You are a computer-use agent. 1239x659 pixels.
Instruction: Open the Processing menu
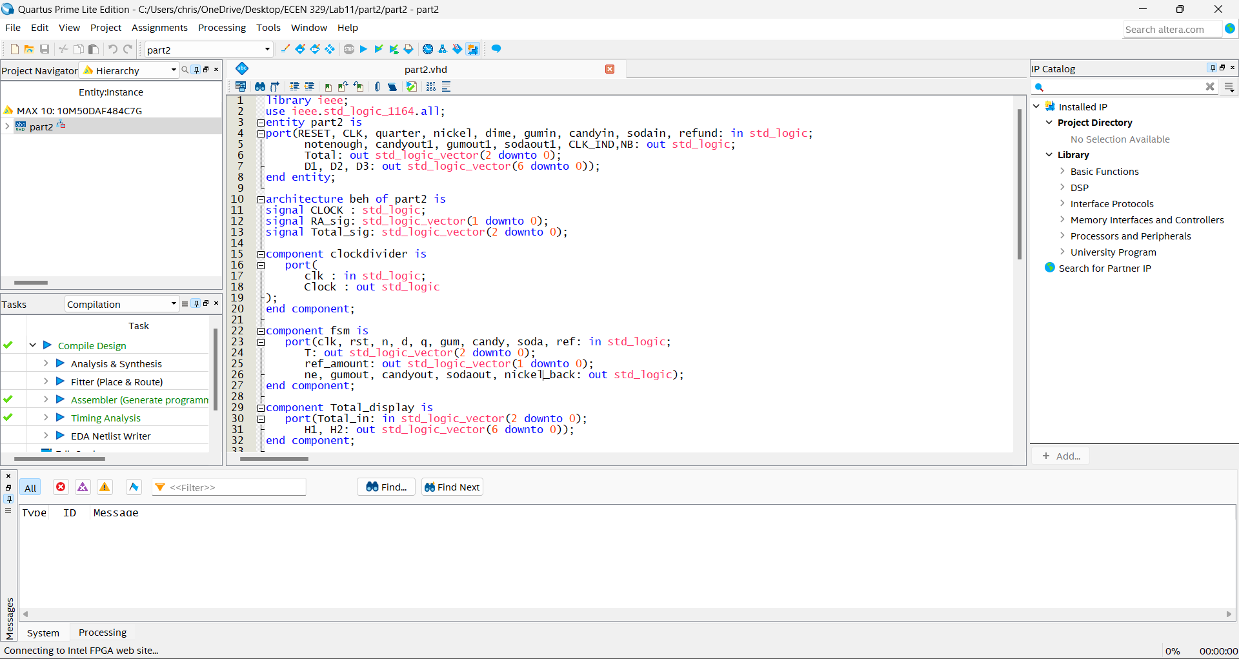pyautogui.click(x=222, y=28)
